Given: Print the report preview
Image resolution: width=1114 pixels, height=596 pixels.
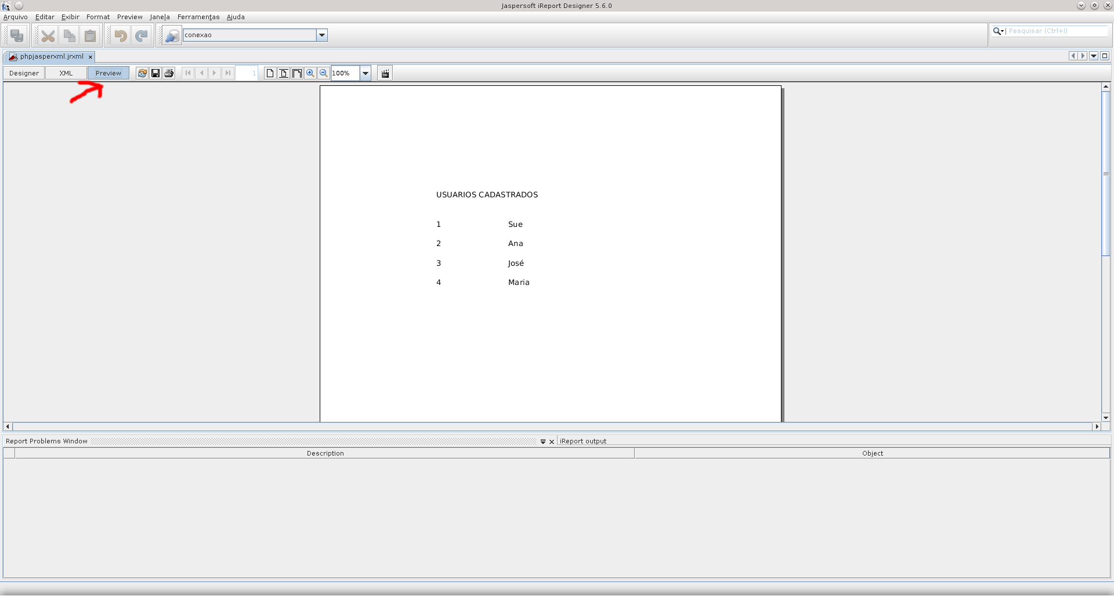Looking at the screenshot, I should 169,73.
